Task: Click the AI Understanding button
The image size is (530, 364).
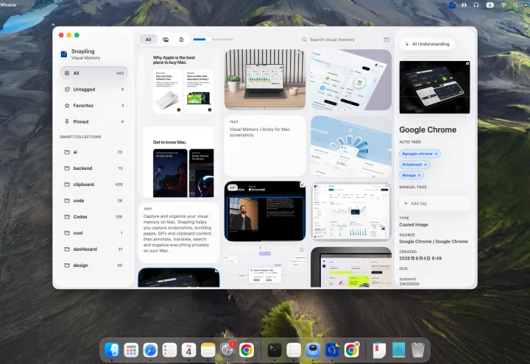Action: pos(427,44)
